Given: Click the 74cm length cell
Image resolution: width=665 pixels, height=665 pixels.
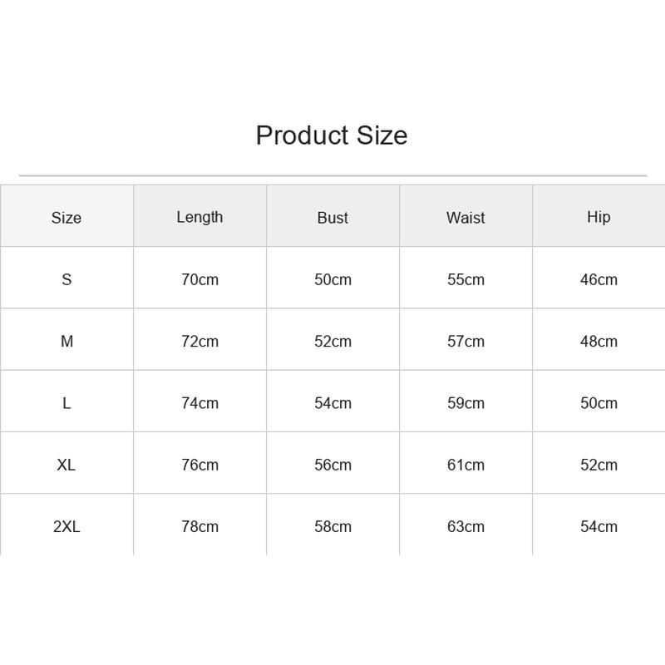Looking at the screenshot, I should (199, 403).
